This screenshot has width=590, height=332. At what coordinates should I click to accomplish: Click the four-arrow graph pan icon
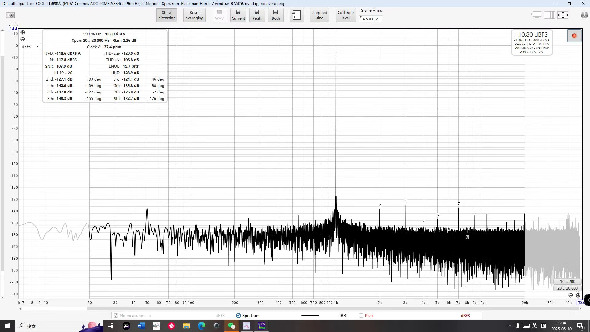tap(563, 15)
